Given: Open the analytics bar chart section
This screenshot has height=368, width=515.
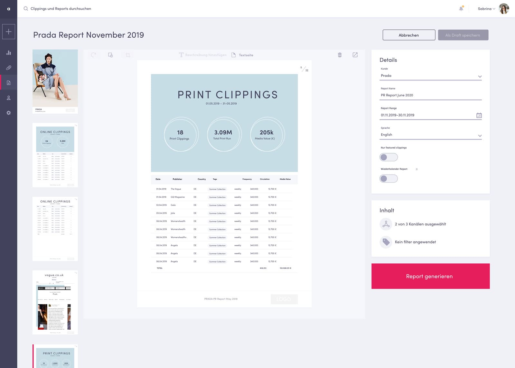Looking at the screenshot, I should 9,52.
